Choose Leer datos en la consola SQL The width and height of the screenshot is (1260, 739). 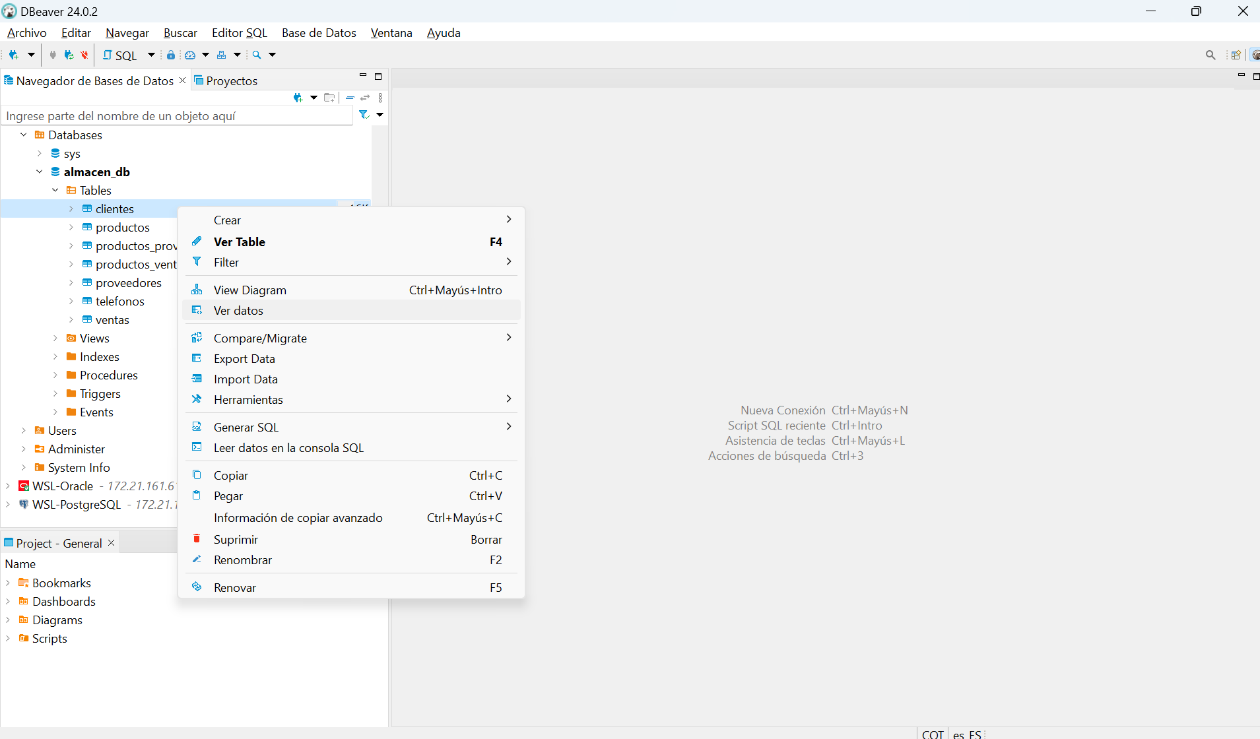(351, 447)
